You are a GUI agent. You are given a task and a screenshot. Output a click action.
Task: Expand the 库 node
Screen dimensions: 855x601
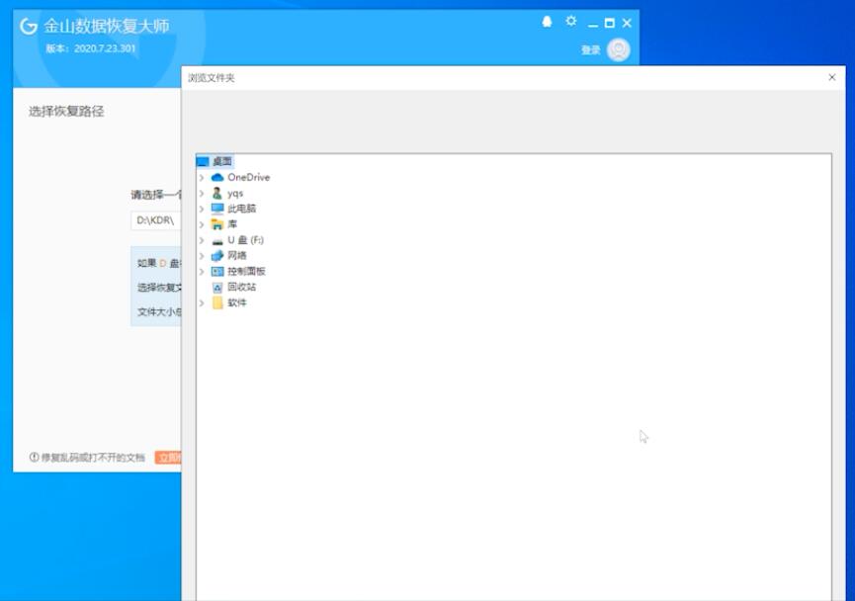[202, 224]
